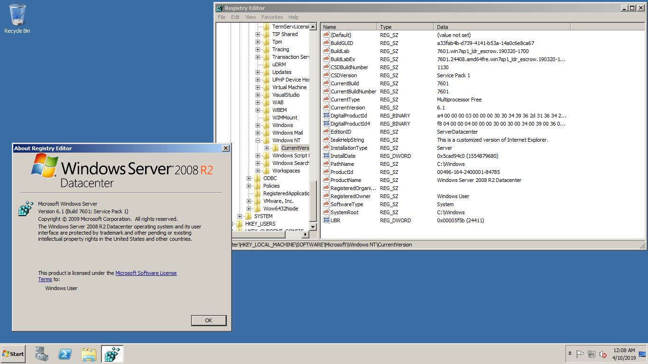The height and width of the screenshot is (364, 648).
Task: Sort by the Data column header
Action: click(x=503, y=27)
